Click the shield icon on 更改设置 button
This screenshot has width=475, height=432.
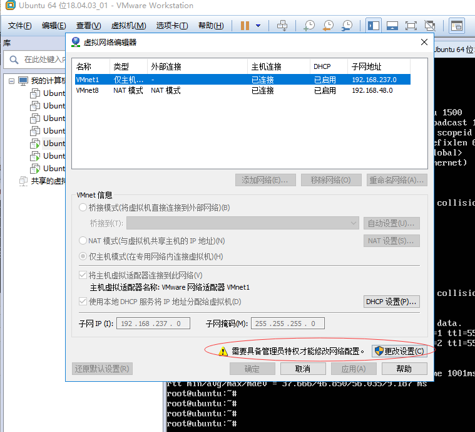coord(379,351)
